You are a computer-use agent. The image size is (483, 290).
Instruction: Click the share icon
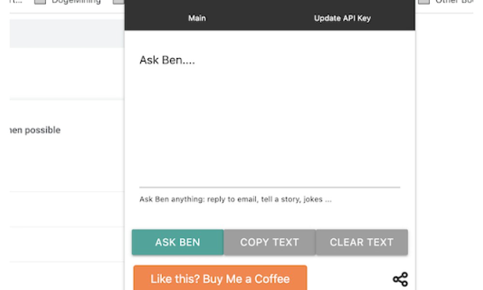pyautogui.click(x=400, y=279)
